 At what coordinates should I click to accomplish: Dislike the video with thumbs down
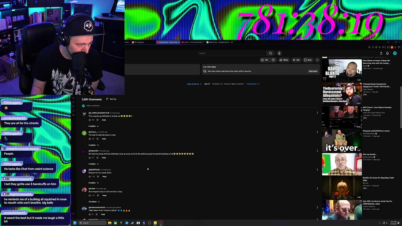(273, 60)
